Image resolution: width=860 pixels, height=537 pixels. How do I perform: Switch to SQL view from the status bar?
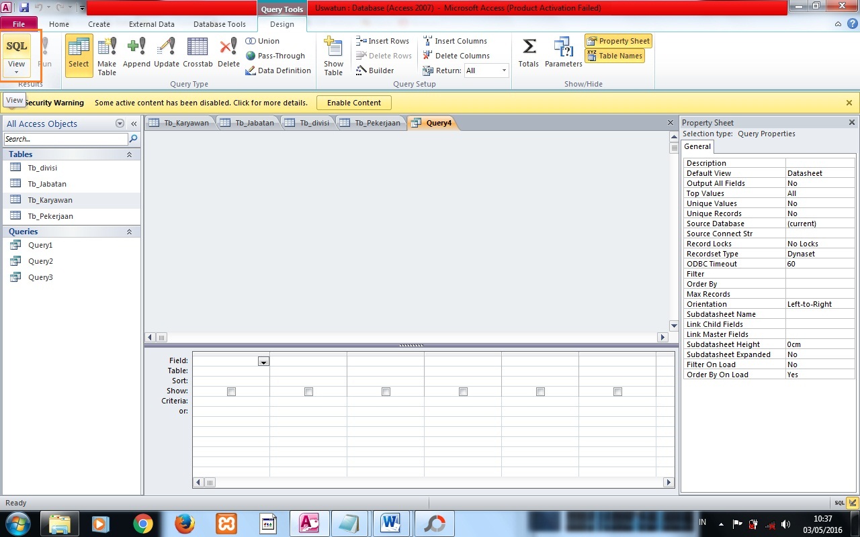point(840,503)
